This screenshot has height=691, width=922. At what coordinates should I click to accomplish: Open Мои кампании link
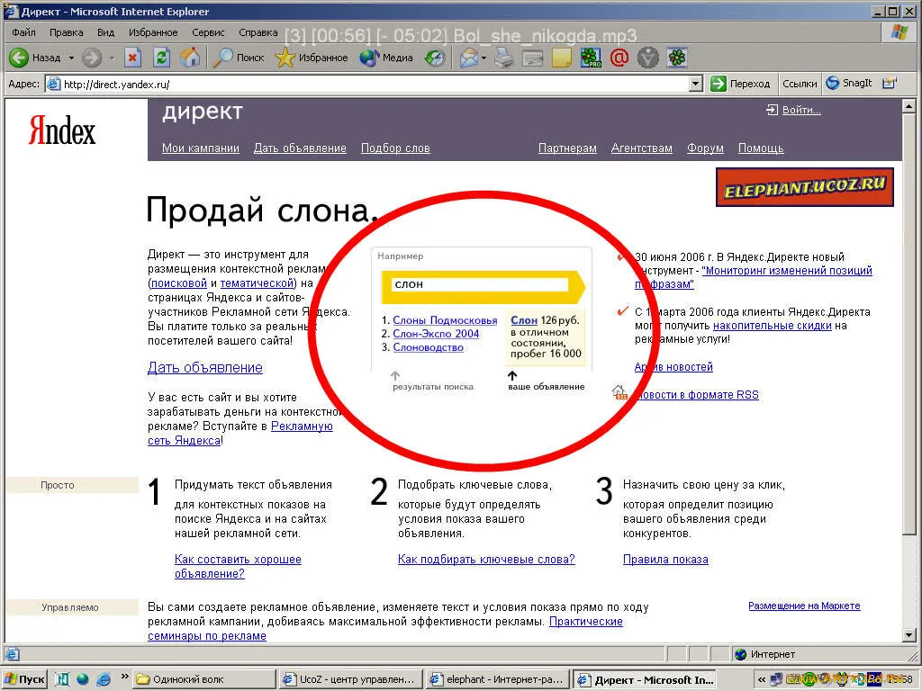click(x=201, y=148)
